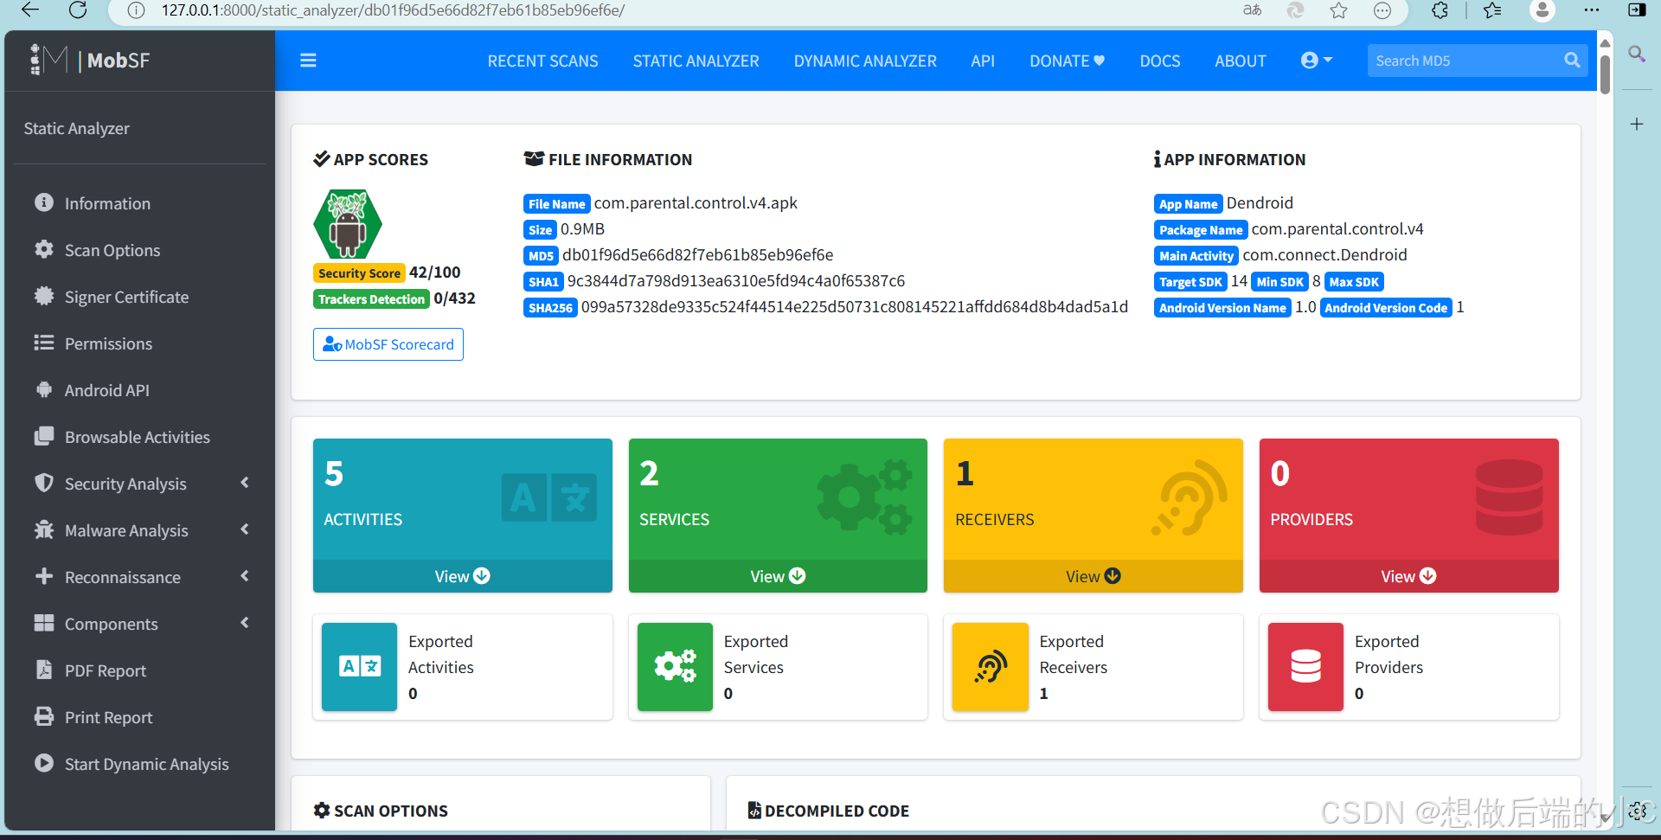Click the PDF Report file icon

click(44, 670)
